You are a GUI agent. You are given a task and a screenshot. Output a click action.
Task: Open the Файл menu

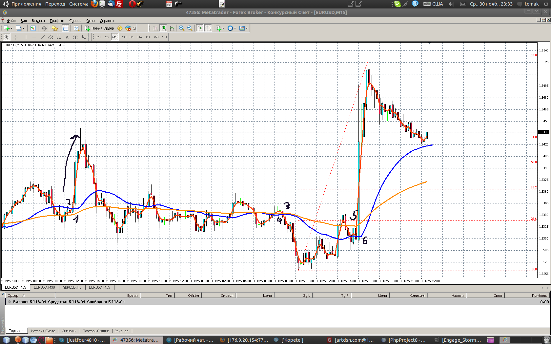11,21
